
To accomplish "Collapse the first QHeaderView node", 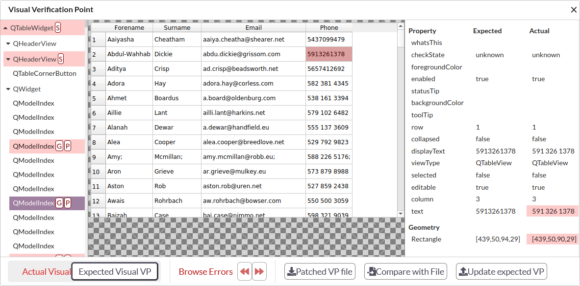I will coord(8,44).
